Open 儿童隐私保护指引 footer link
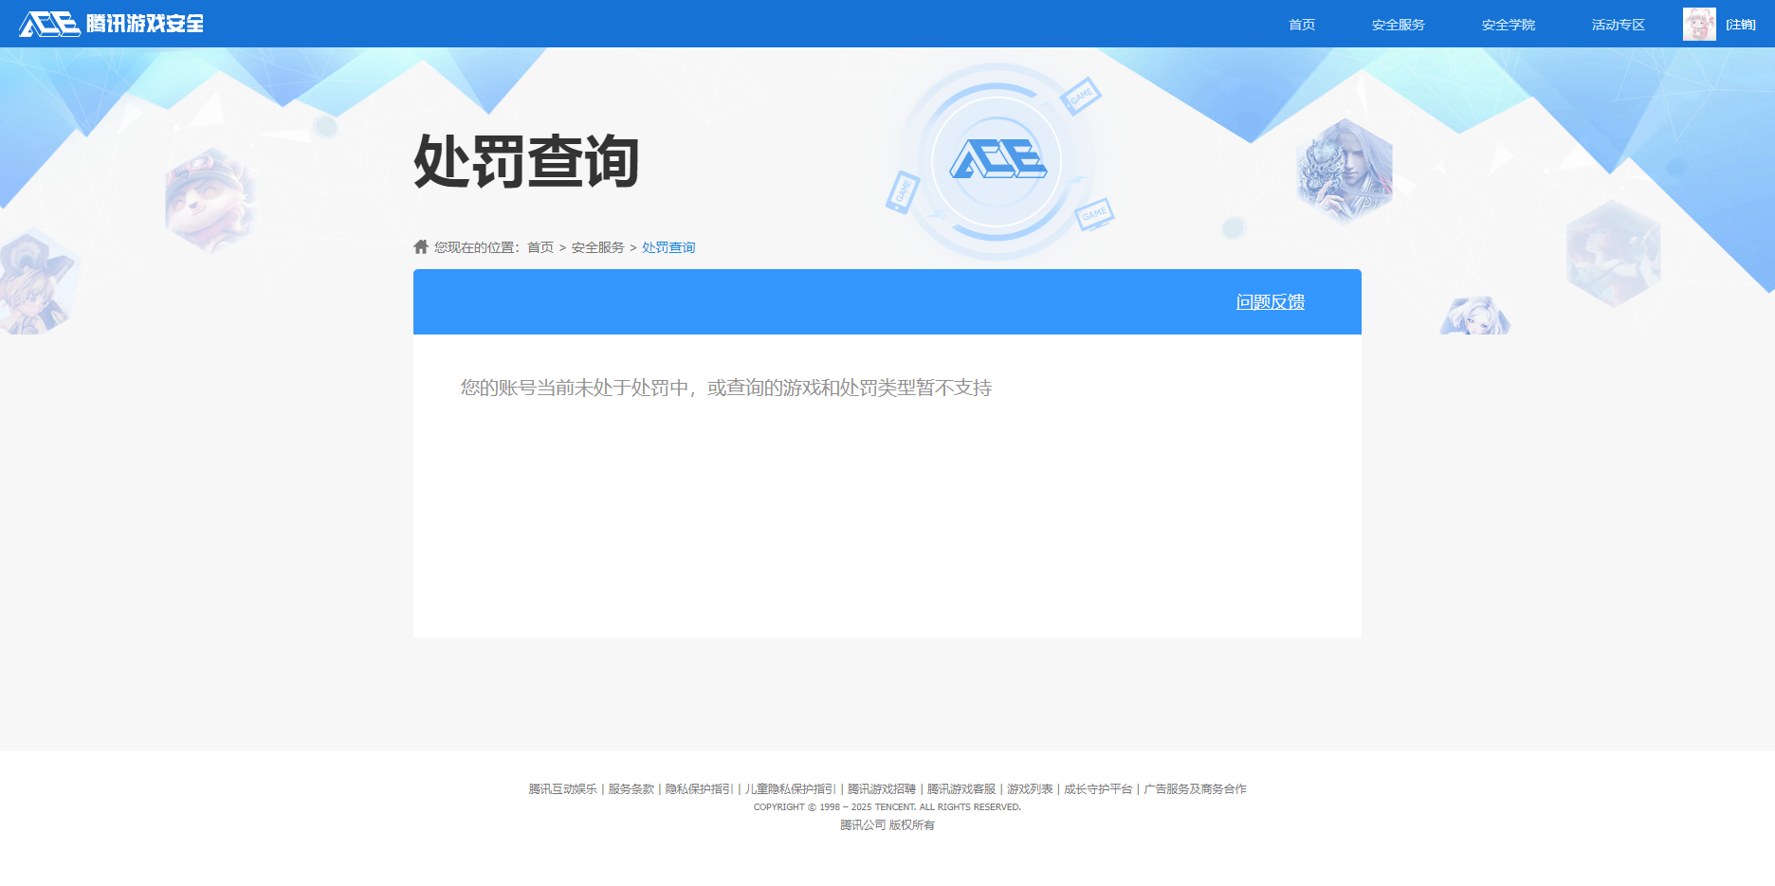Viewport: 1775px width, 886px height. [x=791, y=788]
